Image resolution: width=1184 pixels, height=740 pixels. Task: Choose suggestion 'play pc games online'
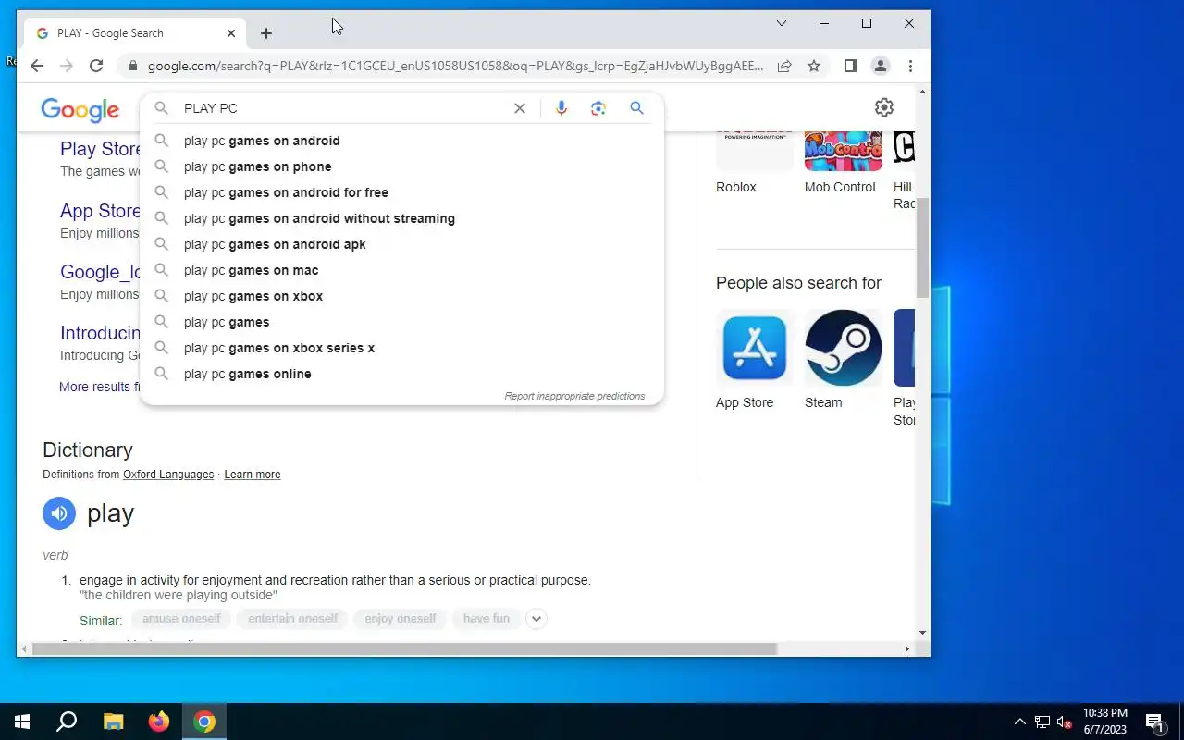pyautogui.click(x=401, y=374)
